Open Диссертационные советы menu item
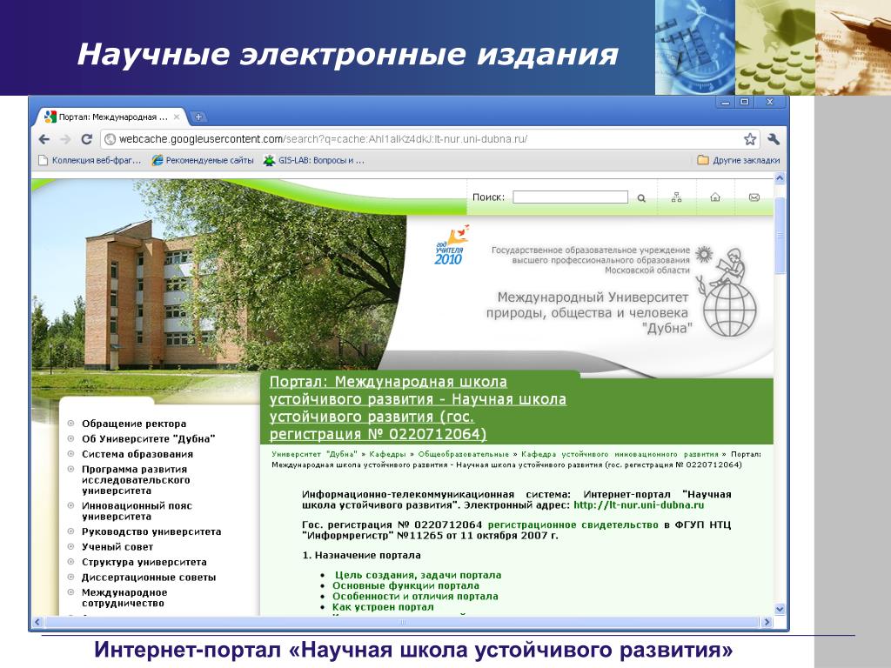Viewport: 891px width, 668px height. (x=149, y=578)
